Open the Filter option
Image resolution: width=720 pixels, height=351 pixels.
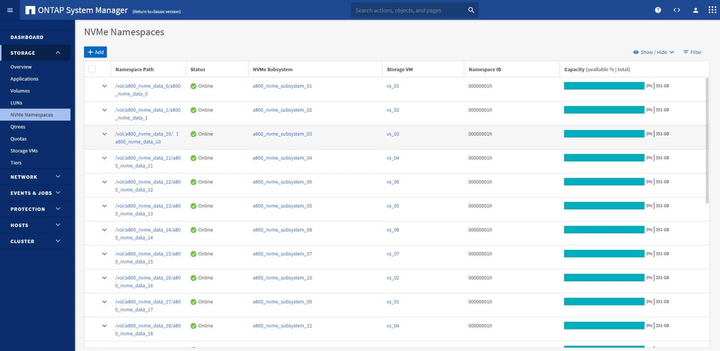coord(692,52)
